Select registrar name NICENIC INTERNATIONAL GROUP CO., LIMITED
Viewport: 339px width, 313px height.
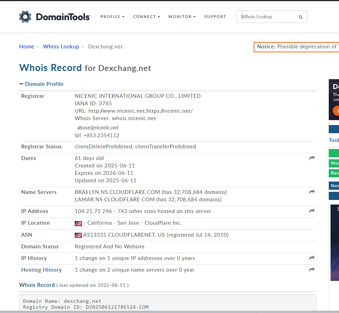[138, 96]
